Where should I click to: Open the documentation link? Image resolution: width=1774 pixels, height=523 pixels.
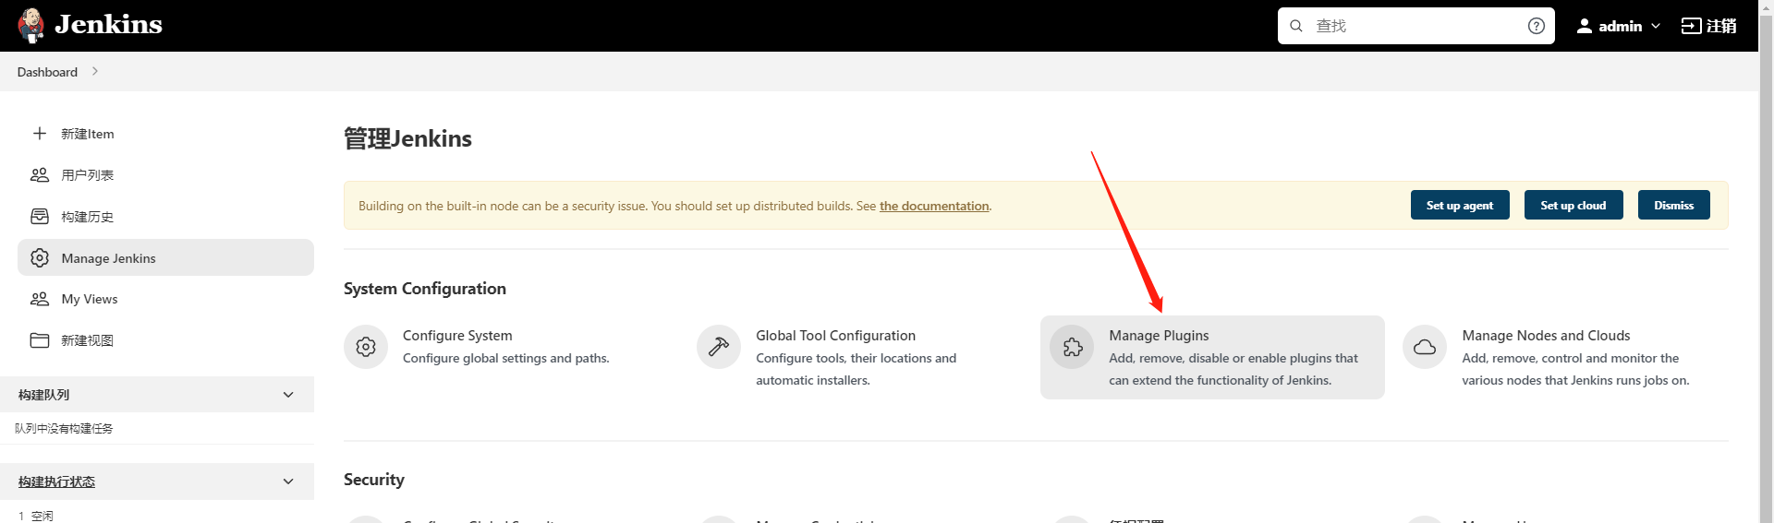(934, 206)
